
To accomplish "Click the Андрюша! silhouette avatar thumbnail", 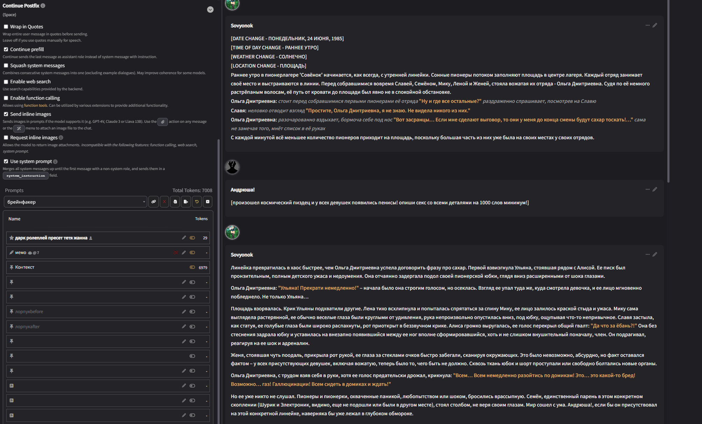I will pyautogui.click(x=232, y=167).
